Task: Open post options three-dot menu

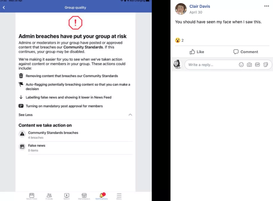Action: [266, 6]
